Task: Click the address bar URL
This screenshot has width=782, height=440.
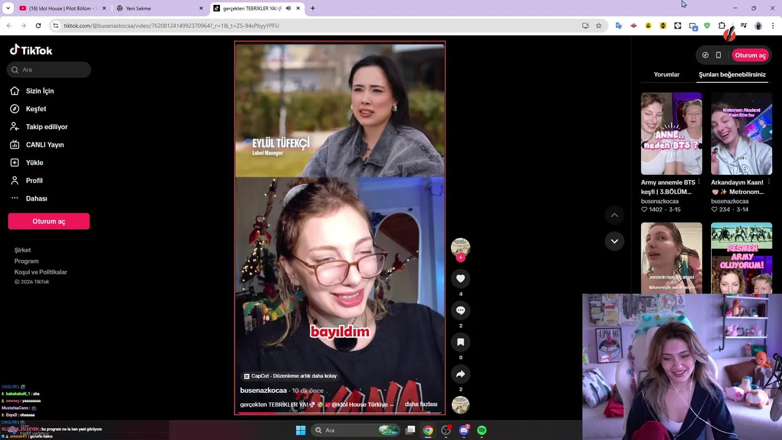Action: 172,26
